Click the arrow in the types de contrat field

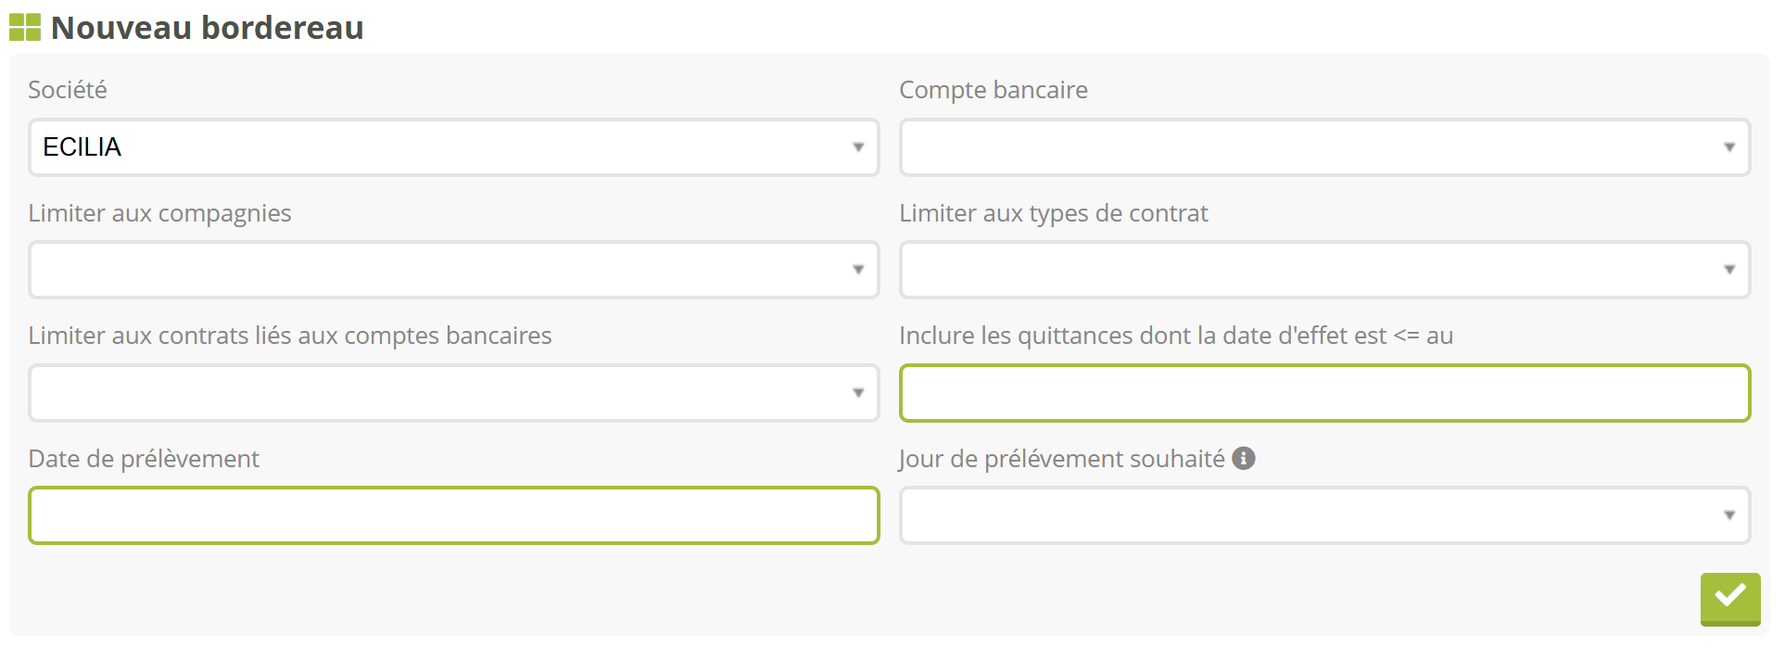[1729, 270]
